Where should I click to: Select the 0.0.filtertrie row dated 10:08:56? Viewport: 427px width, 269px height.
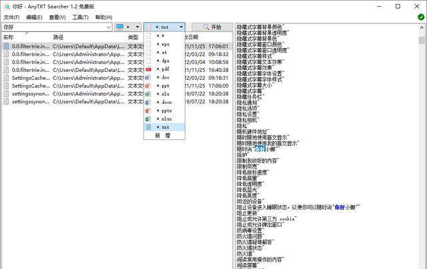(x=117, y=62)
